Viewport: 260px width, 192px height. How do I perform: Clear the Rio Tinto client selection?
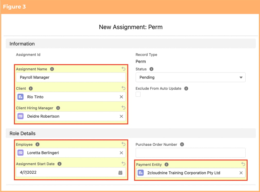pos(121,97)
